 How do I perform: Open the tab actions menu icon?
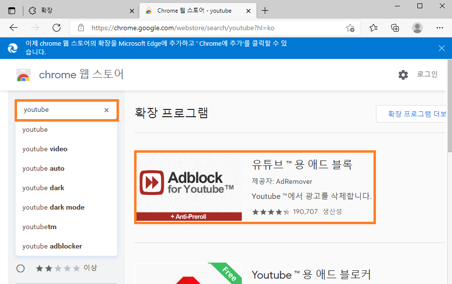(x=12, y=11)
